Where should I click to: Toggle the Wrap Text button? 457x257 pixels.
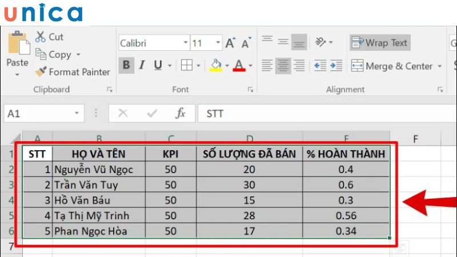click(380, 42)
